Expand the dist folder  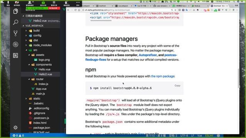point(35,40)
